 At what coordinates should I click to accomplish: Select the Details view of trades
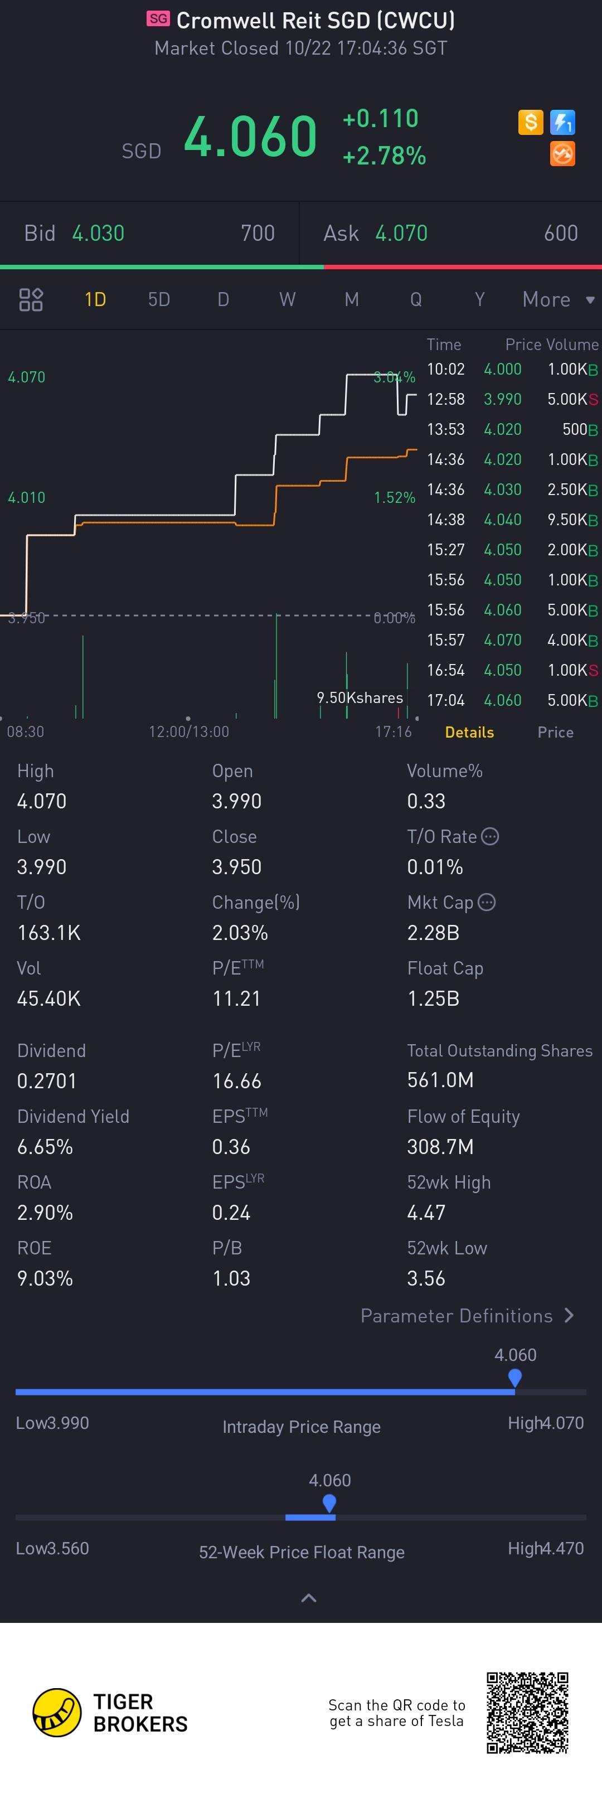click(469, 732)
